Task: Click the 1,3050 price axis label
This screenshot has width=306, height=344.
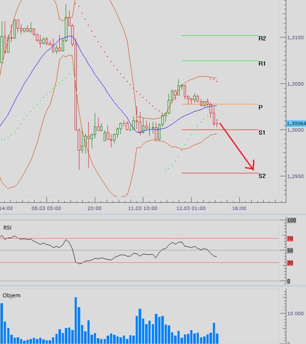Action: tap(296, 84)
